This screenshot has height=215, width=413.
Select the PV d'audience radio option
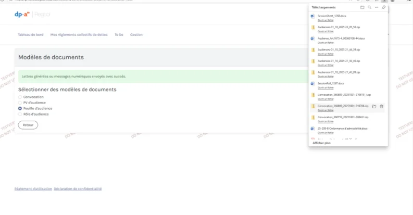[20, 103]
